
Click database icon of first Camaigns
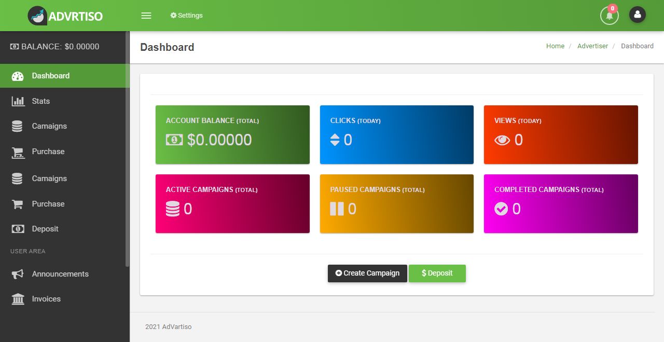pyautogui.click(x=17, y=126)
